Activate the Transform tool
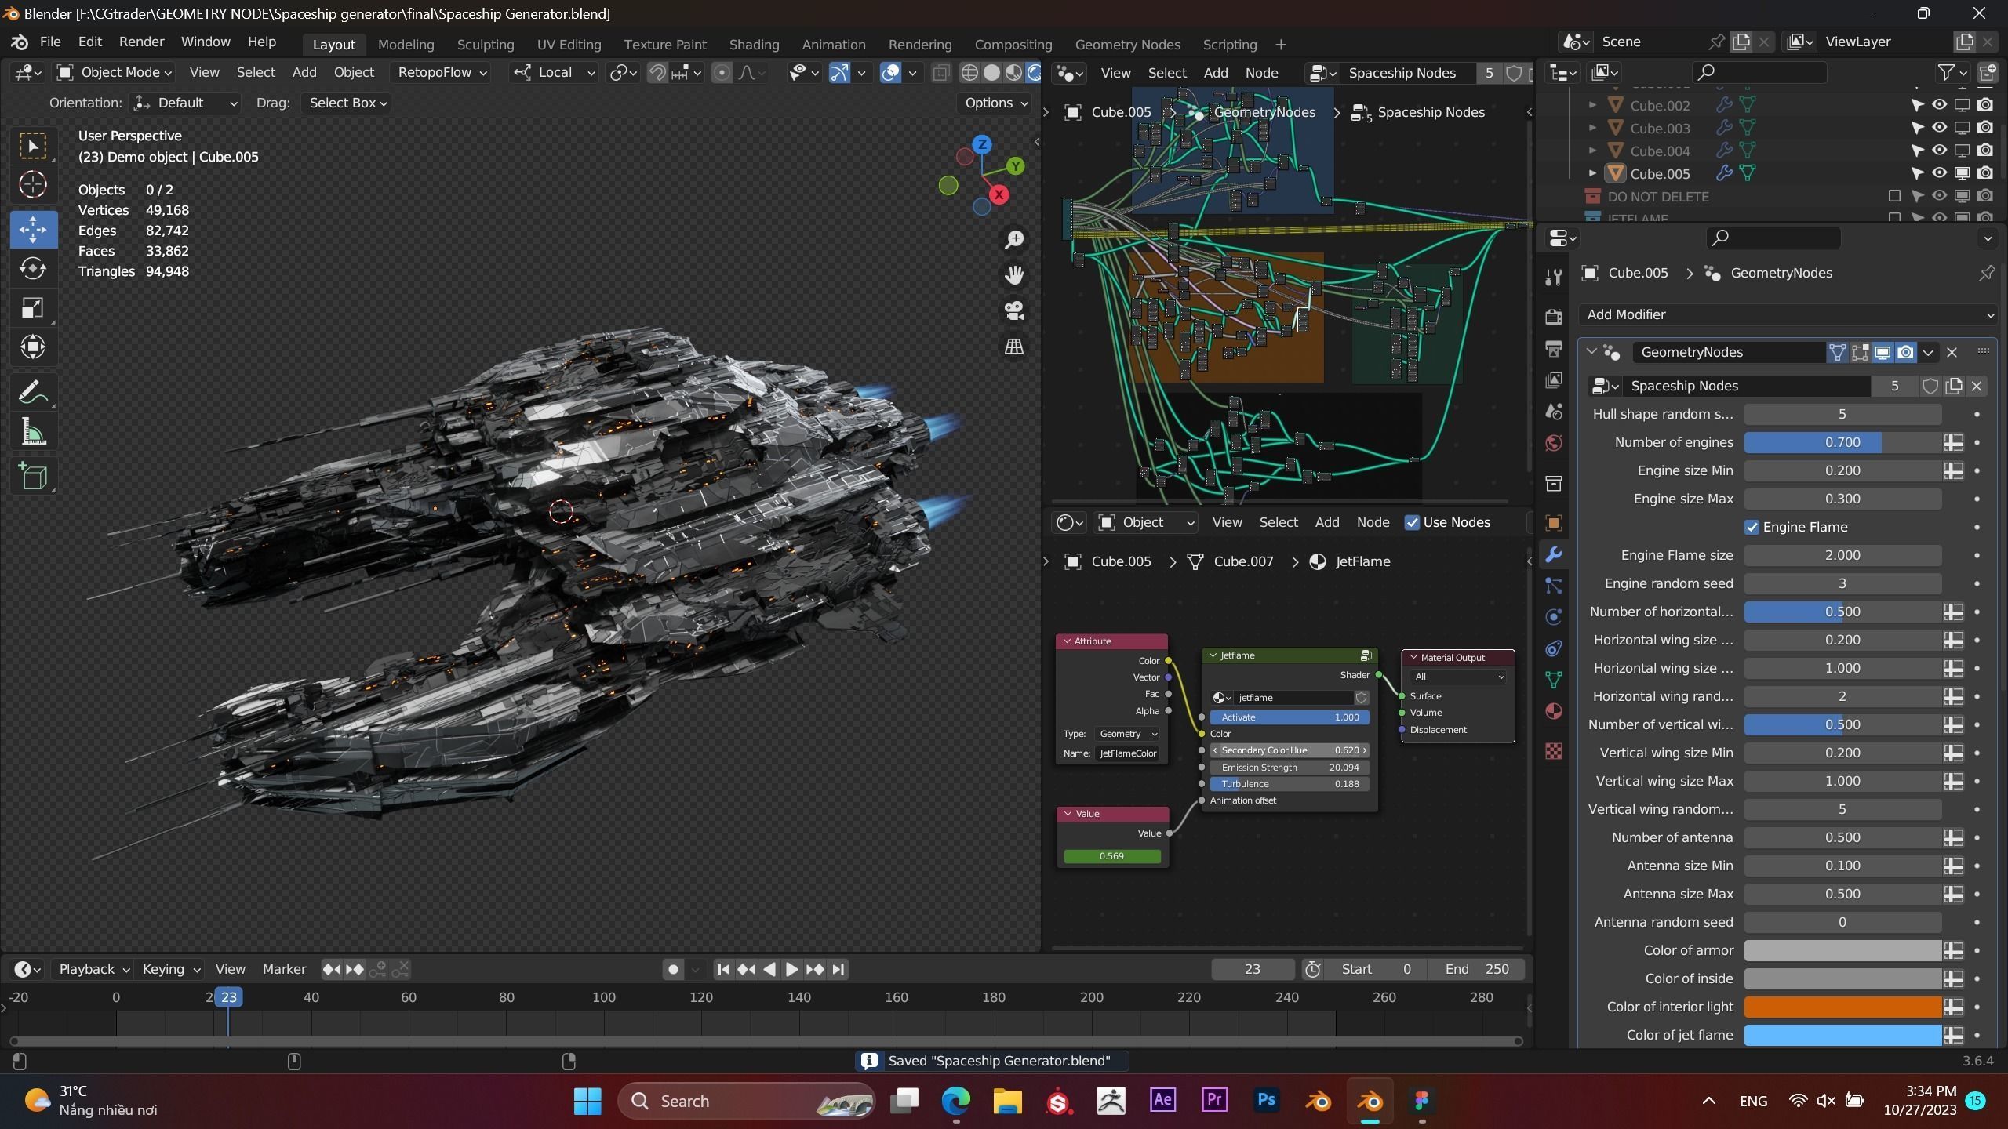2008x1129 pixels. click(33, 347)
